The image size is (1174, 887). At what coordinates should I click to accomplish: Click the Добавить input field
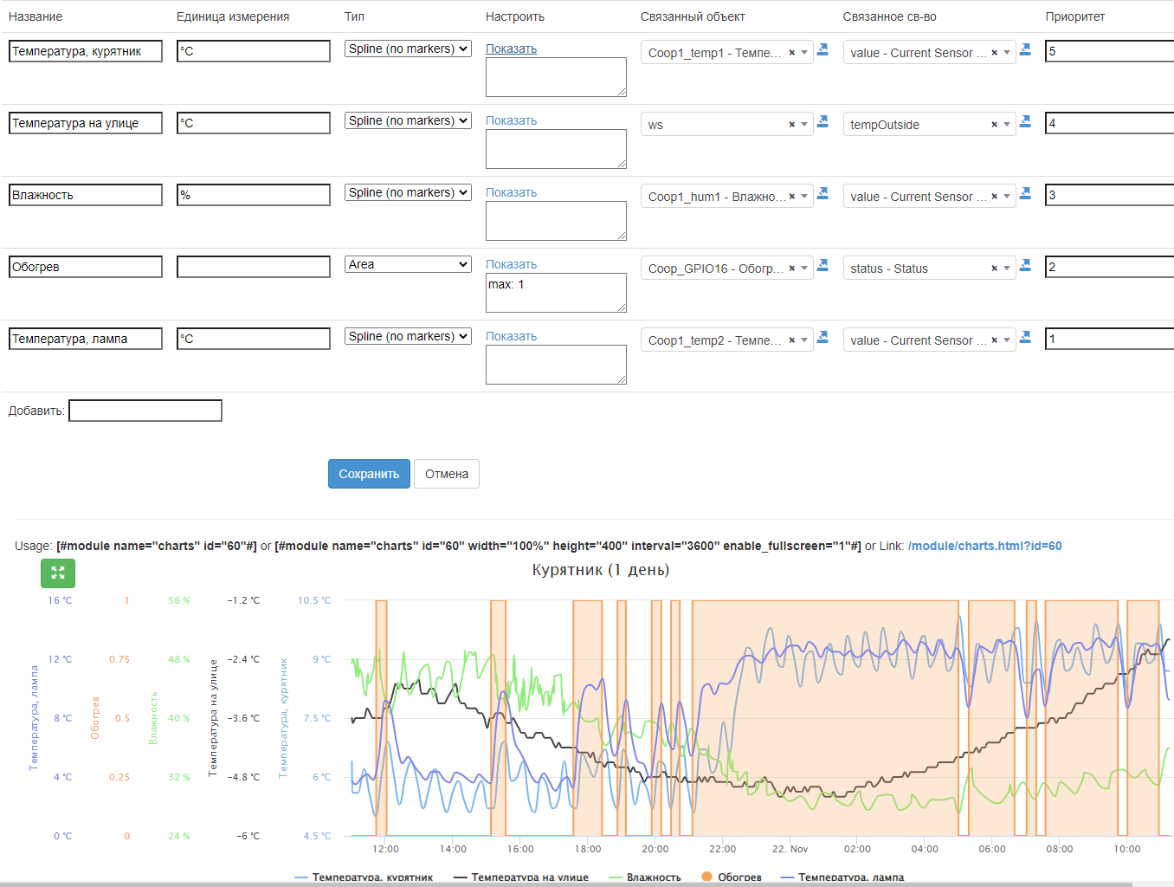coord(145,411)
